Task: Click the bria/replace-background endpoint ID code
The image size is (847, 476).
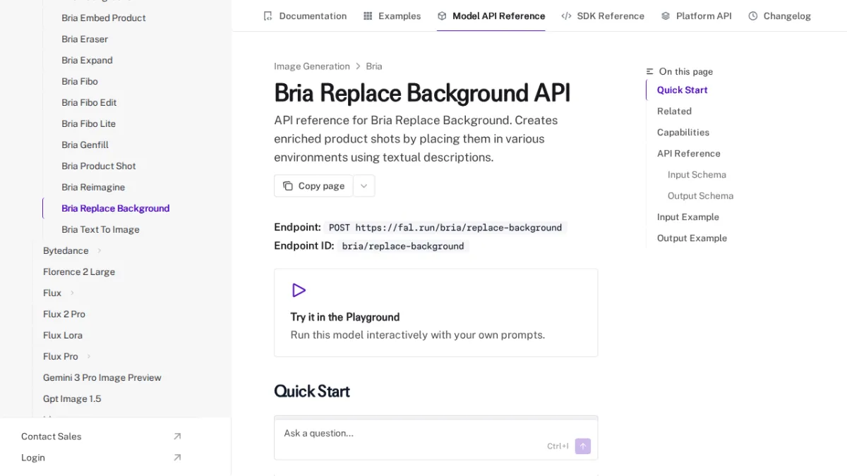Action: click(403, 246)
